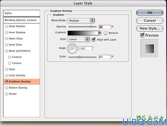Enable the Satin checkbox
Screen dimensions: 167x126
coord(6,69)
